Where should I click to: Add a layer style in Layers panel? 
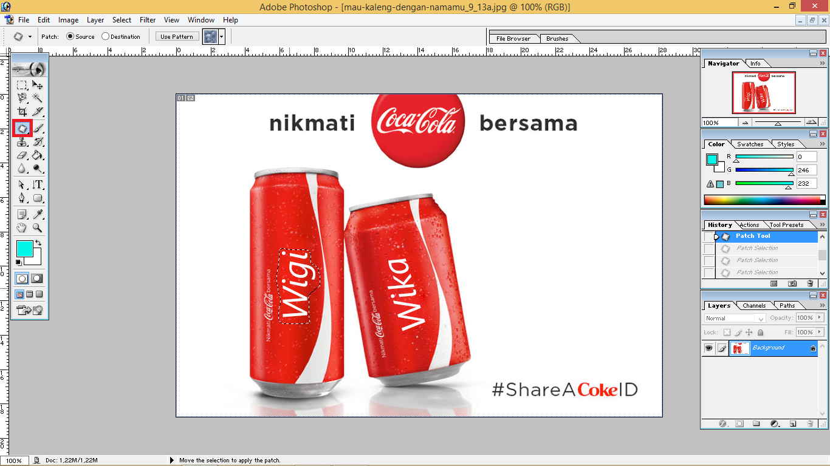723,424
